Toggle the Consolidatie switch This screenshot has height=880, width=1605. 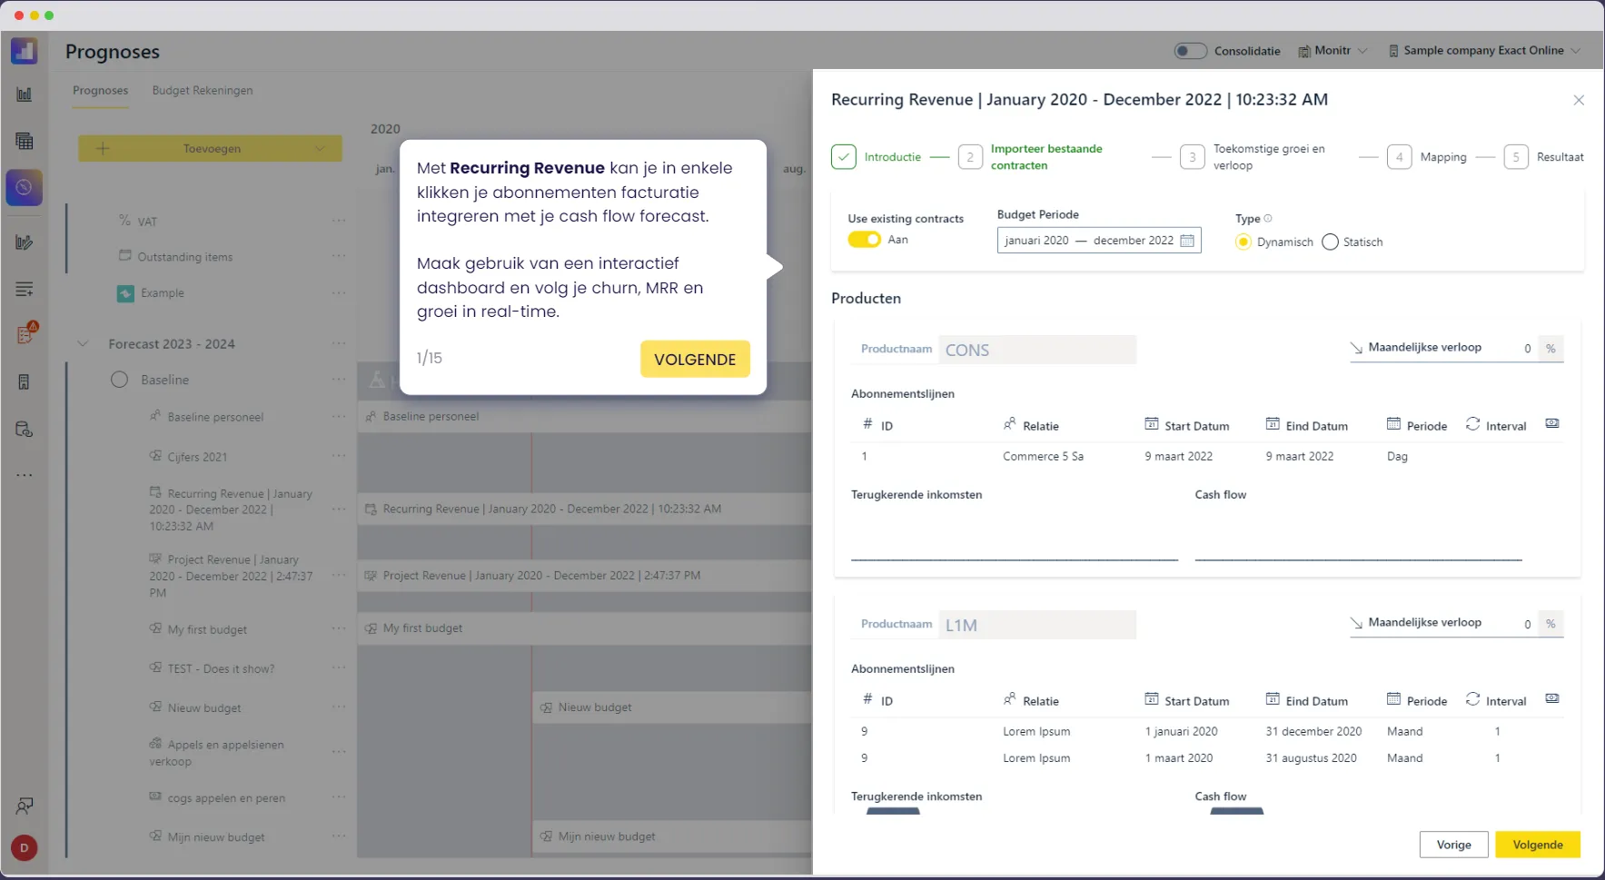(x=1190, y=51)
